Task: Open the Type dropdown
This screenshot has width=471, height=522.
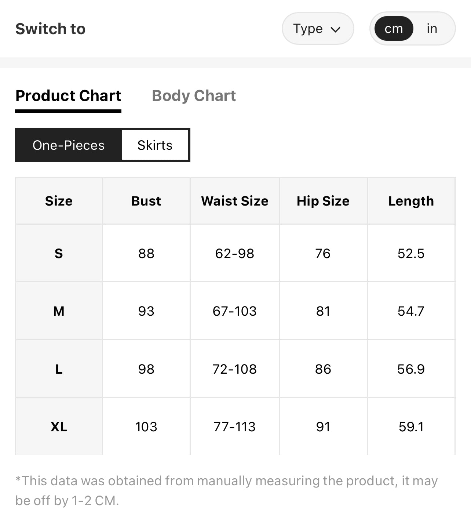Action: tap(318, 29)
